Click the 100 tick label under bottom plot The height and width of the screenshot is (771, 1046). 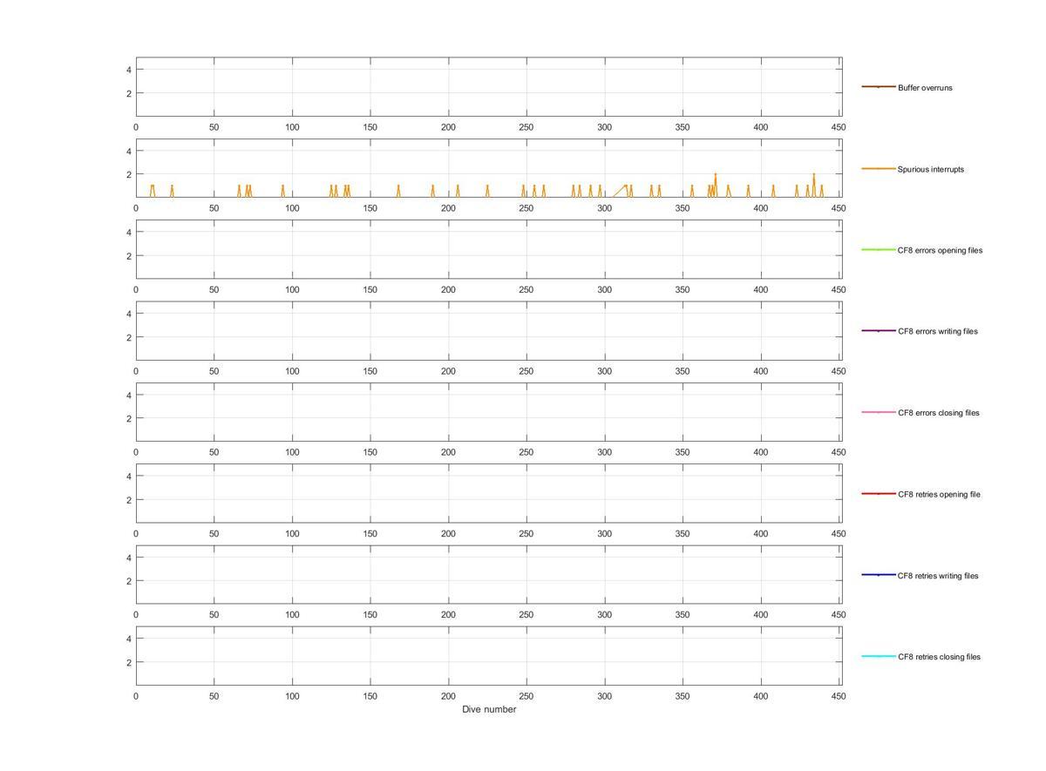292,696
